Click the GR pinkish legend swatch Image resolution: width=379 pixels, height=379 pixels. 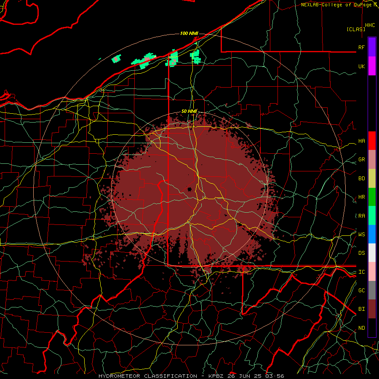372,160
